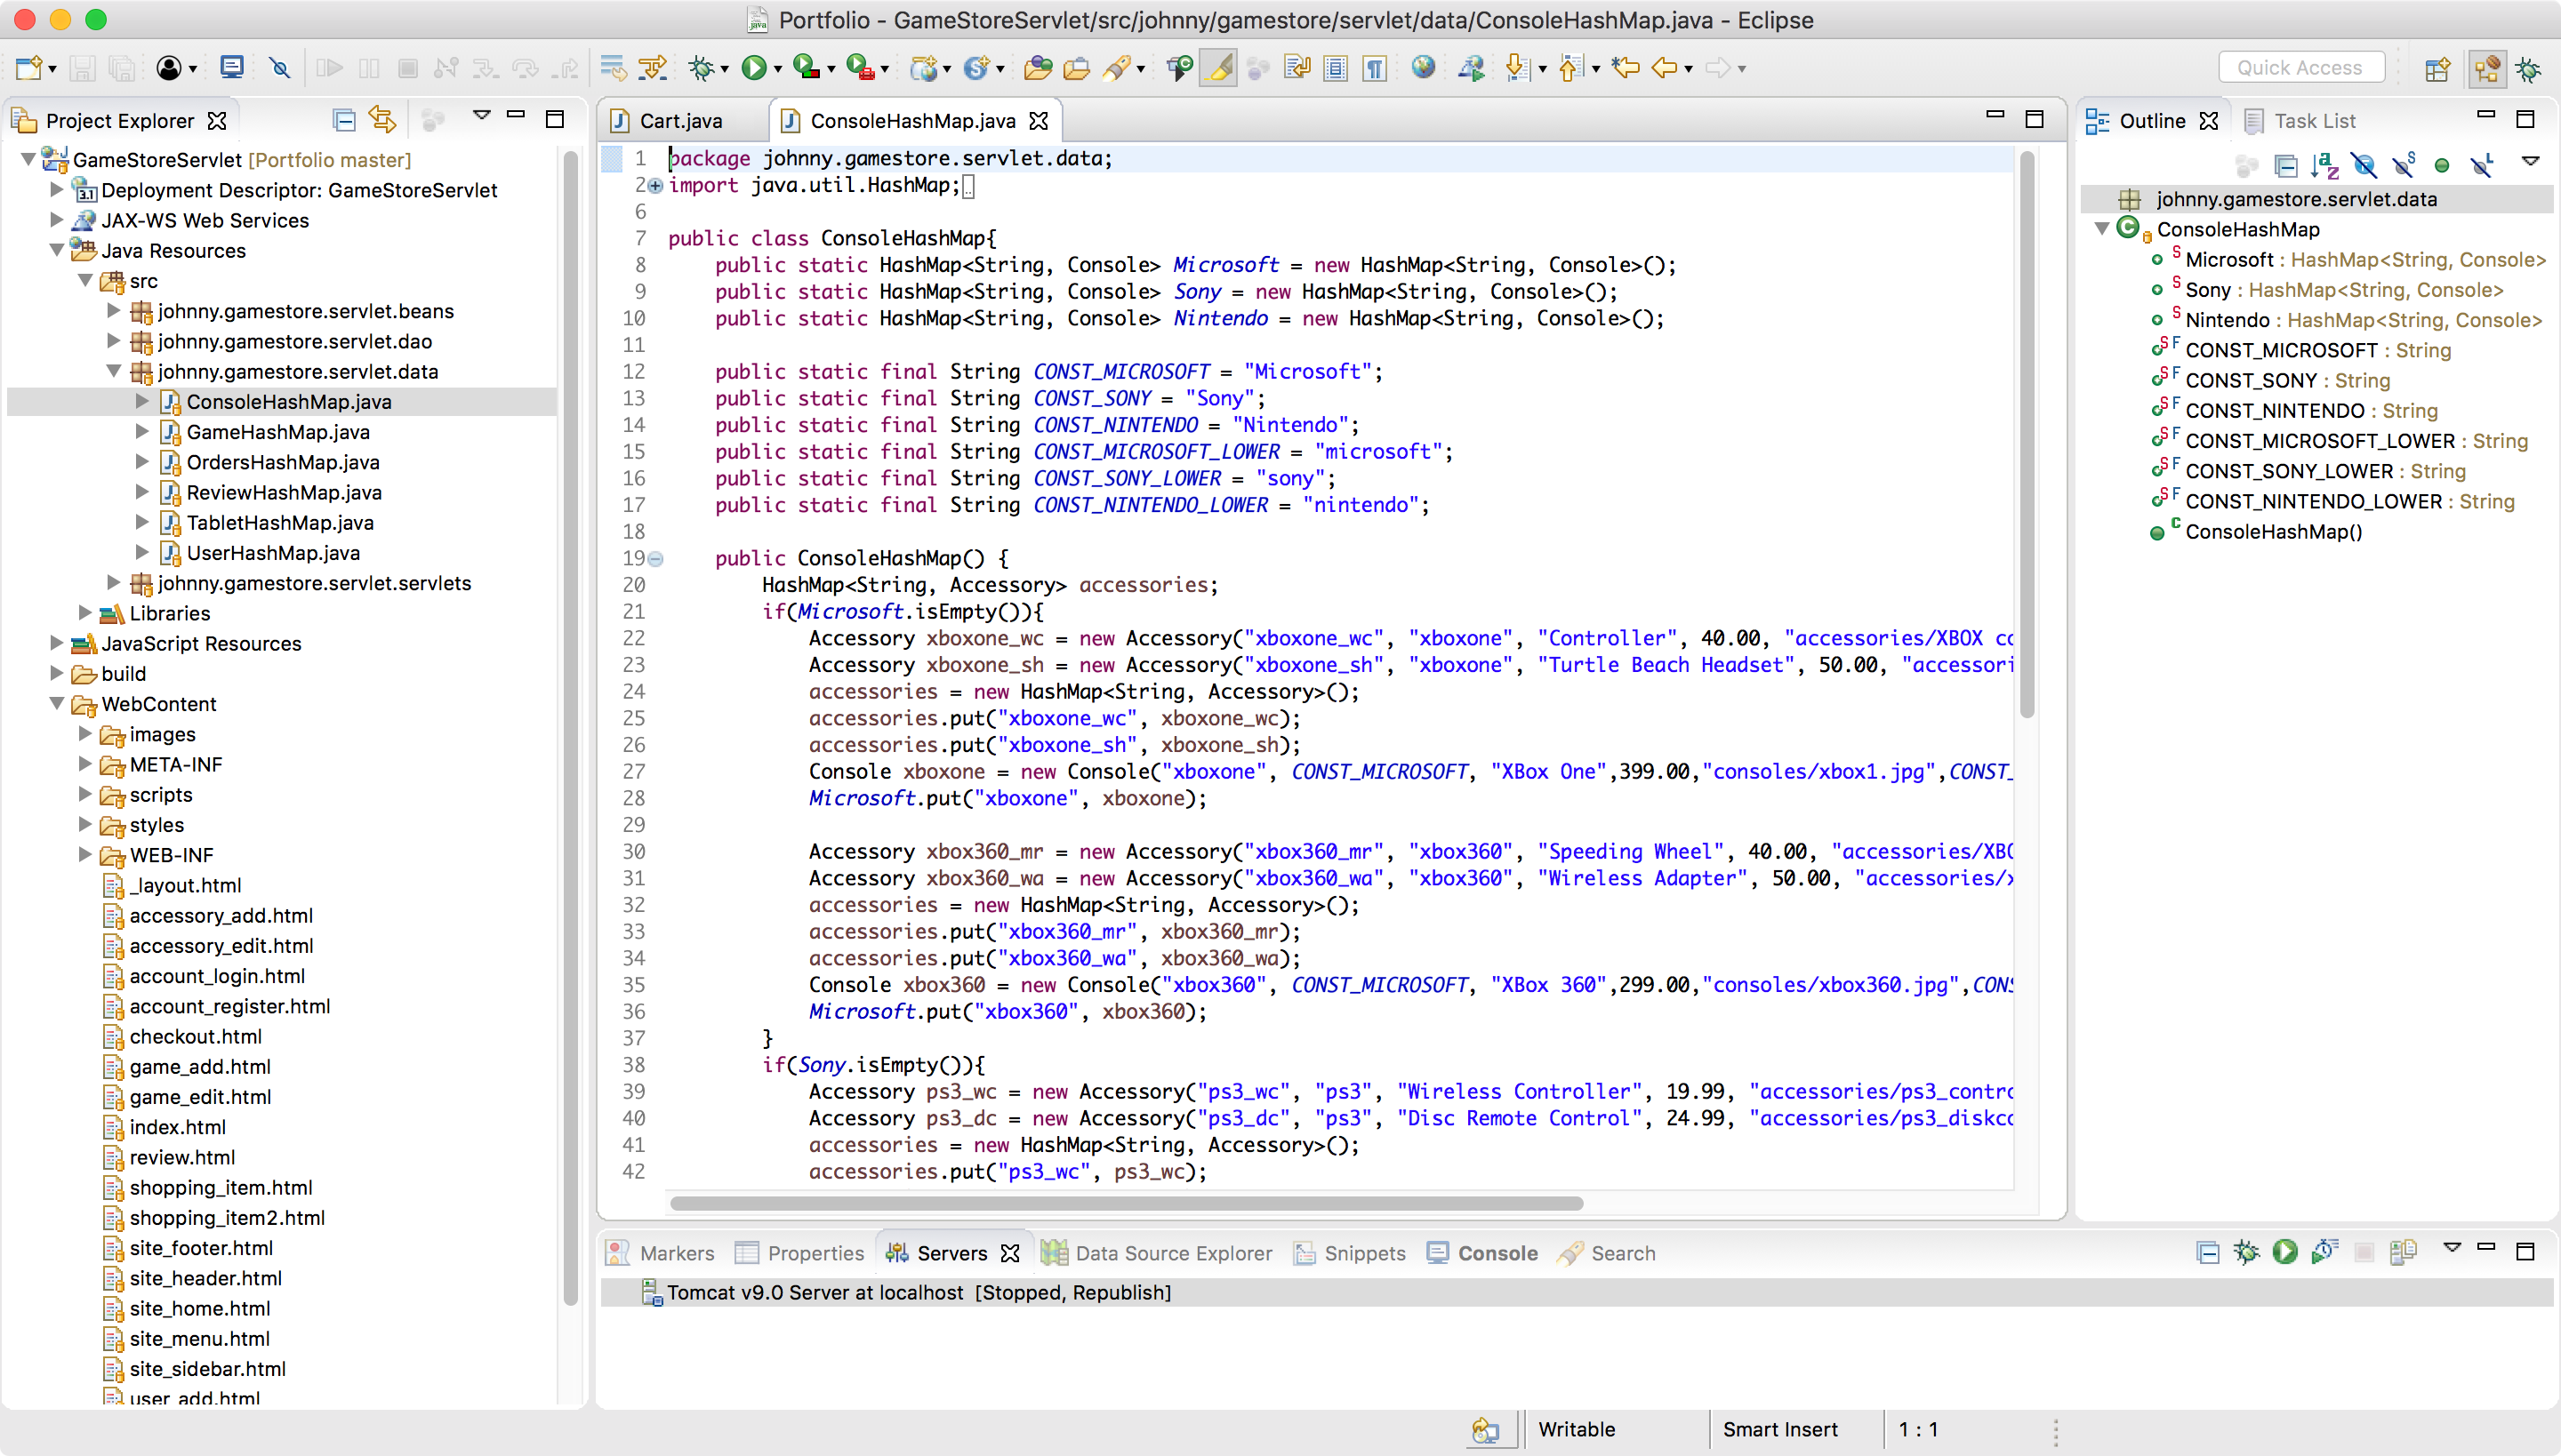The width and height of the screenshot is (2561, 1456).
Task: Click the Back navigation arrow
Action: (1665, 68)
